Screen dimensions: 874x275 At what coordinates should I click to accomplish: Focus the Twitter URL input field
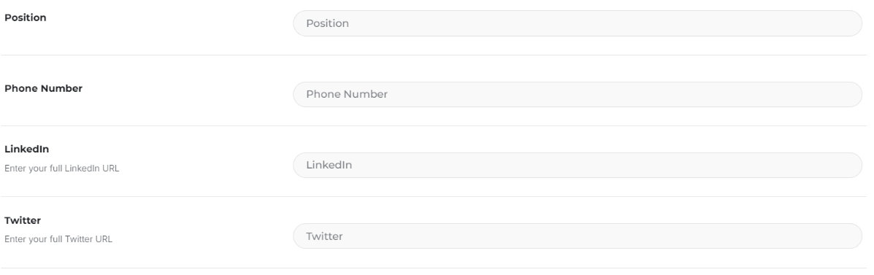(x=578, y=236)
